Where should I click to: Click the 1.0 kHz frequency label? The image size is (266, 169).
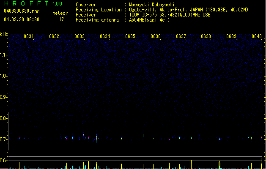[x=3, y=76]
